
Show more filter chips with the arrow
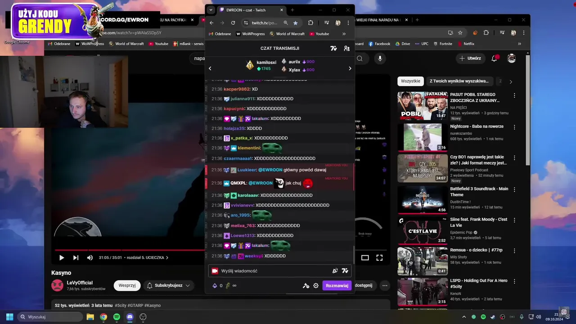tap(511, 81)
